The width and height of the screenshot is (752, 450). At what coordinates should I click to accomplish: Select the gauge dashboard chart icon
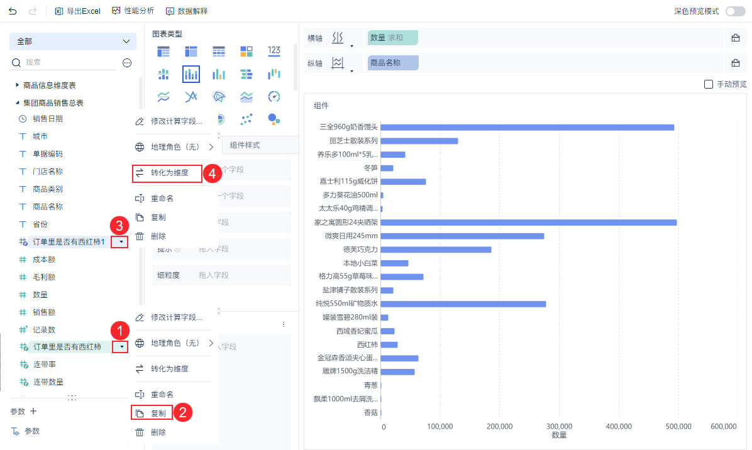tap(274, 97)
